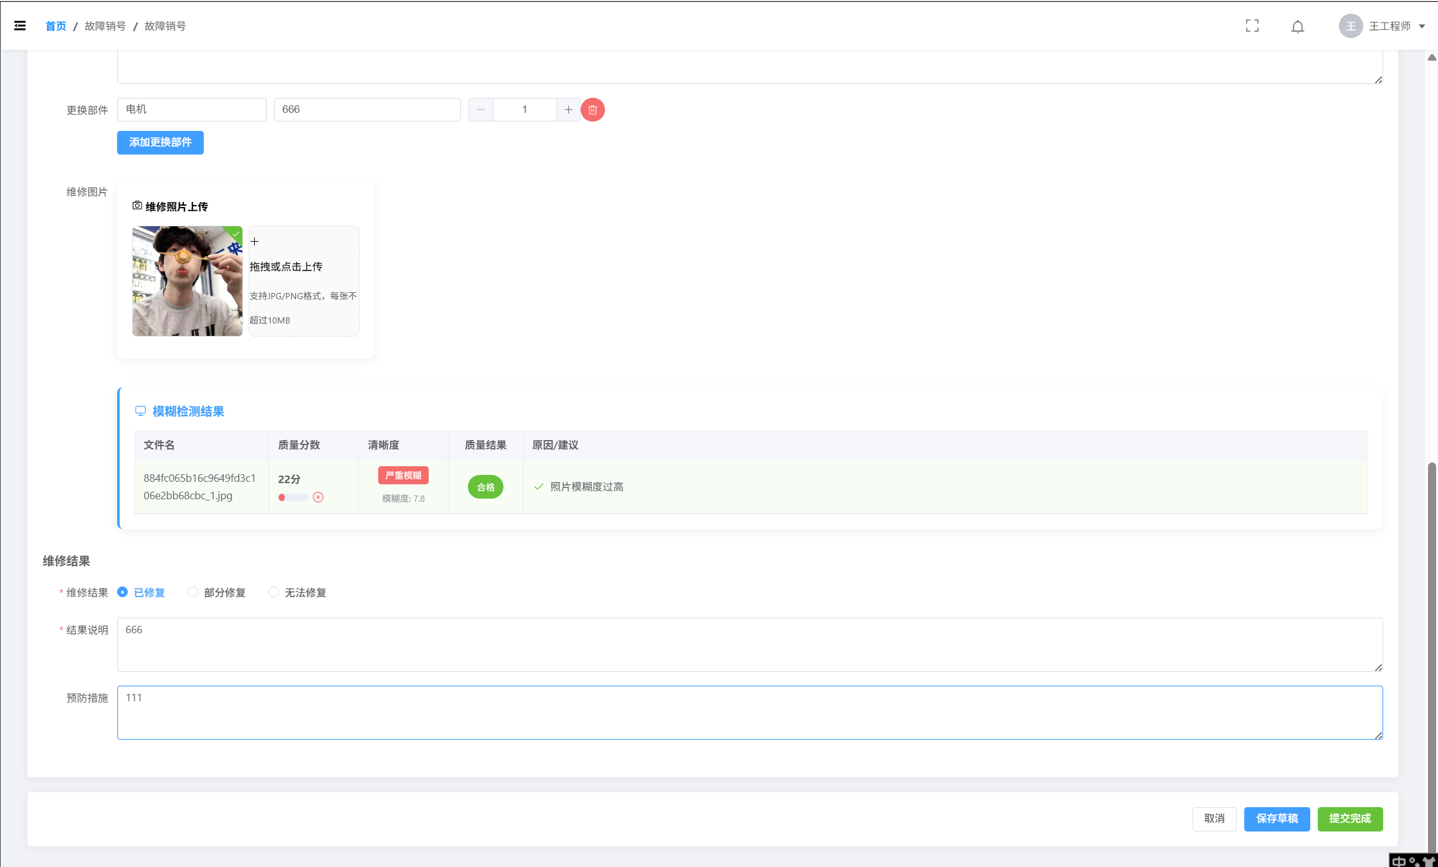Enter fullscreen mode via header icon
Viewport: 1438px width, 867px height.
[1252, 26]
